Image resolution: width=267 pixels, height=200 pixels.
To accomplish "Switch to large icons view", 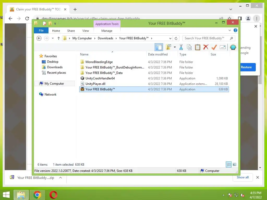I will point(234,164).
